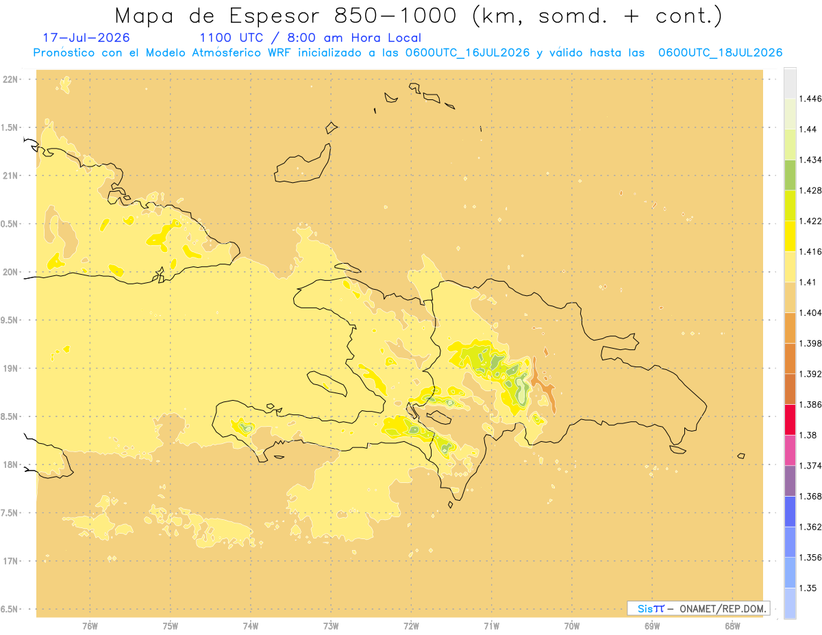
Task: Select the green colorbar segment between 1.428 and 1.434
Action: [x=790, y=175]
